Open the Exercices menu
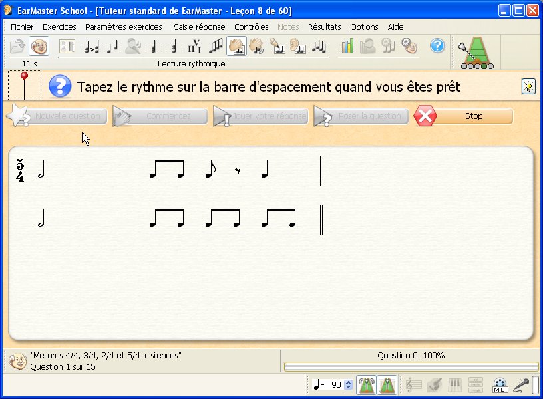543x399 pixels. 59,27
